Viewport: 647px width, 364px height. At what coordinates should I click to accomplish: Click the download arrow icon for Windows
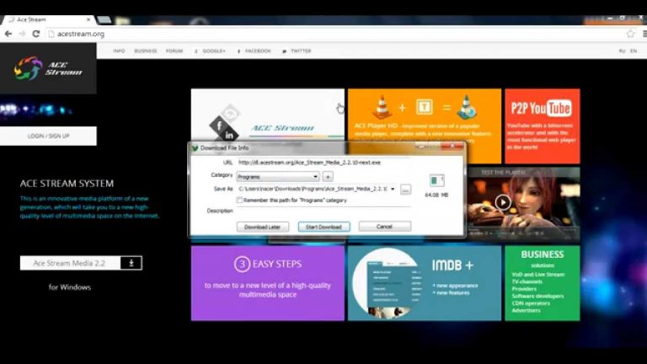click(131, 263)
